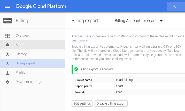Screen dimensions: 185x111
Task: Click the Overview dashboard icon
Action: coord(7,36)
